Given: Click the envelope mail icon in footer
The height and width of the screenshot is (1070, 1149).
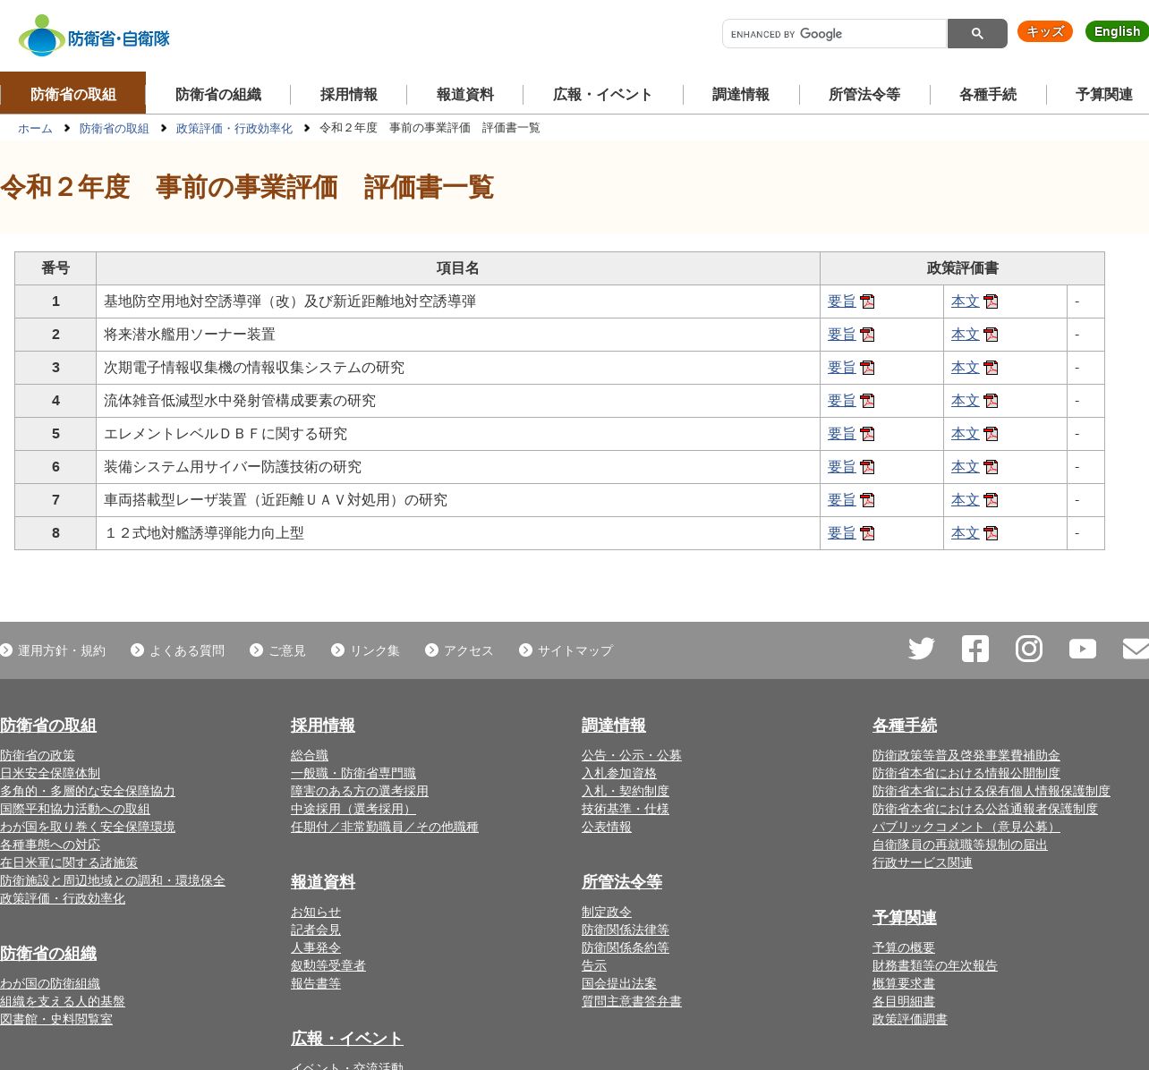Looking at the screenshot, I should (1135, 649).
